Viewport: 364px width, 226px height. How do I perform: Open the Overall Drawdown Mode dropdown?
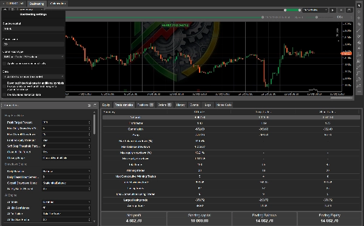(x=66, y=183)
